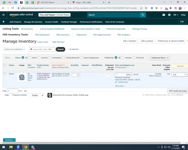
Task: Select the Active status radio button
Action: [30, 57]
